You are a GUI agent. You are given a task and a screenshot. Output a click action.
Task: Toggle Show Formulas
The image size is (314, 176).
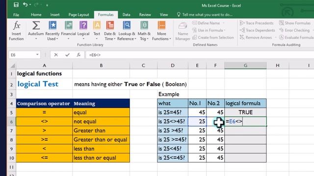294,23
